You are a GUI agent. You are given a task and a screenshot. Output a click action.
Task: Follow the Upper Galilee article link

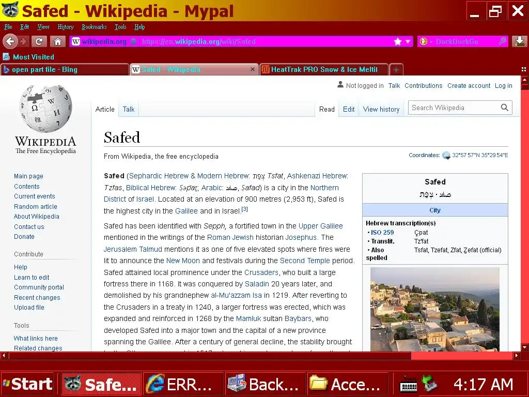[320, 226]
